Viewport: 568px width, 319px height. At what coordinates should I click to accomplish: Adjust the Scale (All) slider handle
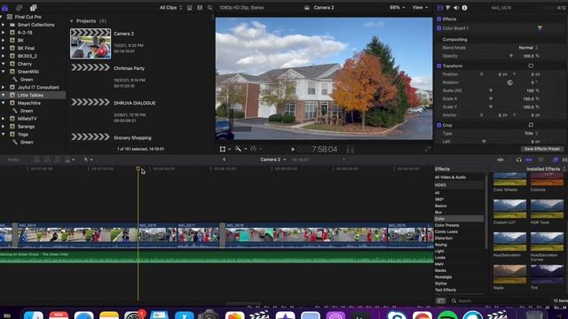[x=491, y=90]
